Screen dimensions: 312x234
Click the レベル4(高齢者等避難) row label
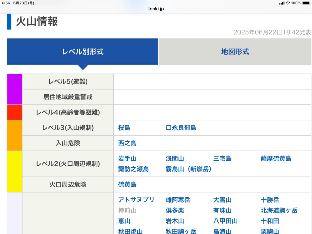(x=68, y=112)
